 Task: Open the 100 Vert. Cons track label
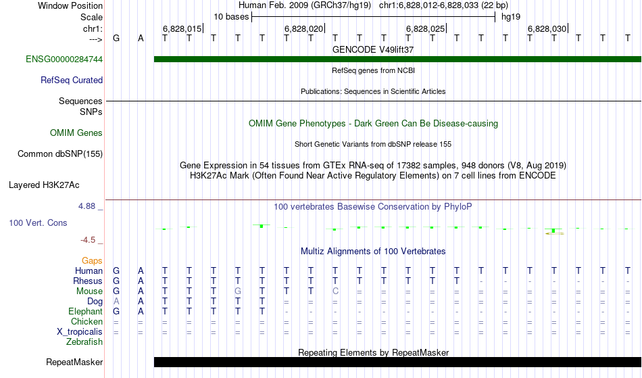[x=38, y=222]
